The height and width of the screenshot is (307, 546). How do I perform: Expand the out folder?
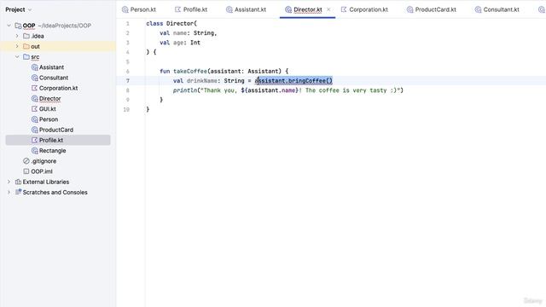point(17,46)
